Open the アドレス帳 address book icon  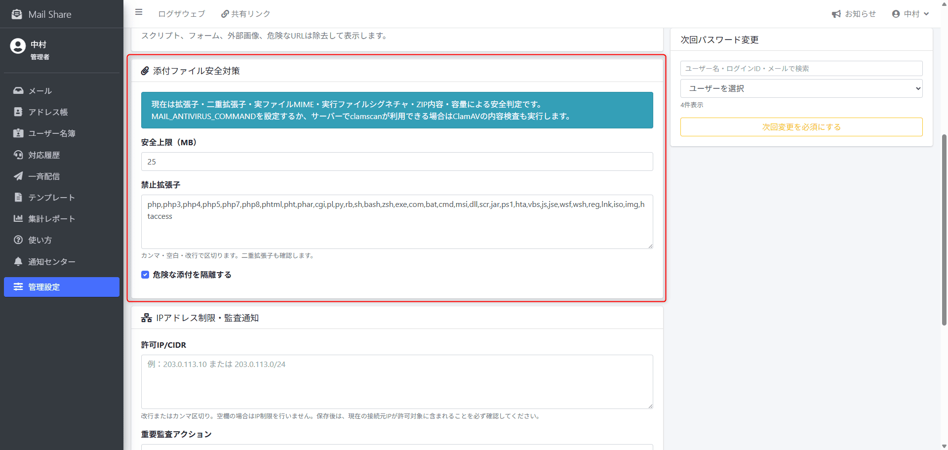point(18,112)
